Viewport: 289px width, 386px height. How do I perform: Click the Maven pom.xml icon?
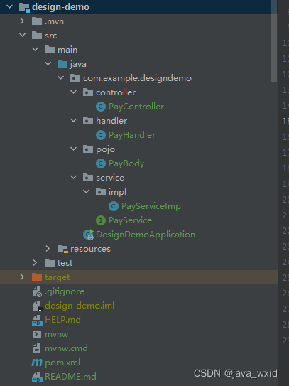point(37,363)
